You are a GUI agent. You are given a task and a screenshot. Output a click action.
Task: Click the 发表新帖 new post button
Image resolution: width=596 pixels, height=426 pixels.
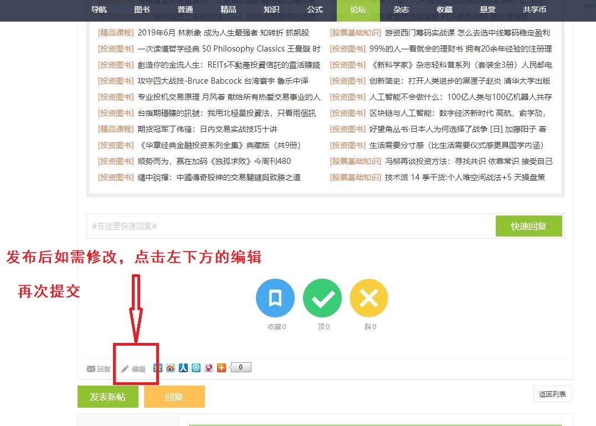(108, 397)
